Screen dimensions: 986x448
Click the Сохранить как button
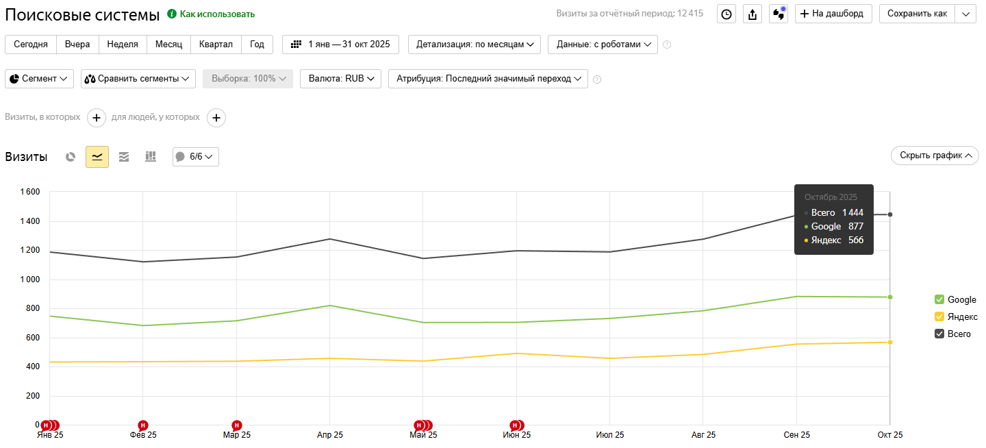click(x=918, y=14)
